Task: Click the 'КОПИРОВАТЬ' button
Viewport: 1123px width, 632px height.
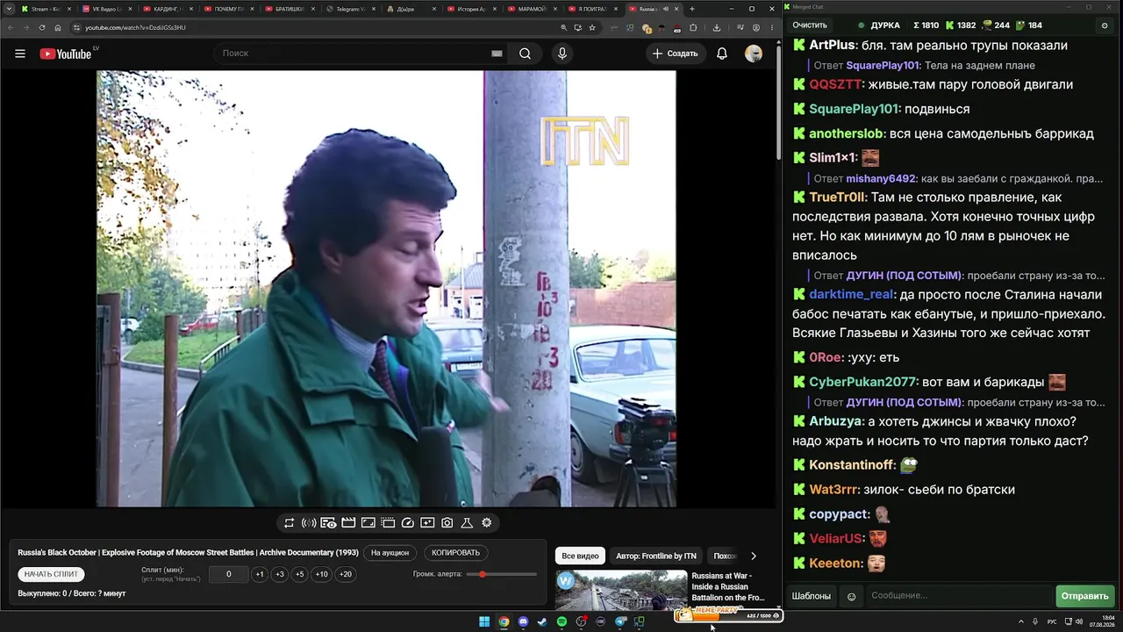Action: pos(456,553)
